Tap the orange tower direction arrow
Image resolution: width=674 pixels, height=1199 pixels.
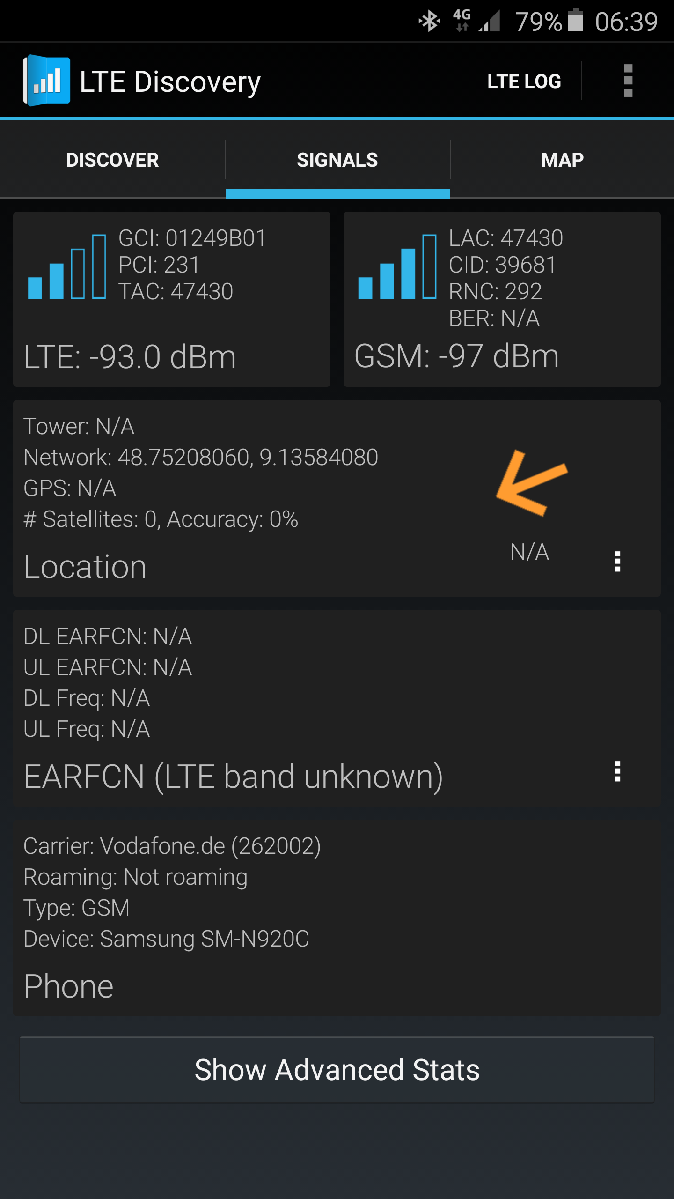pos(532,483)
